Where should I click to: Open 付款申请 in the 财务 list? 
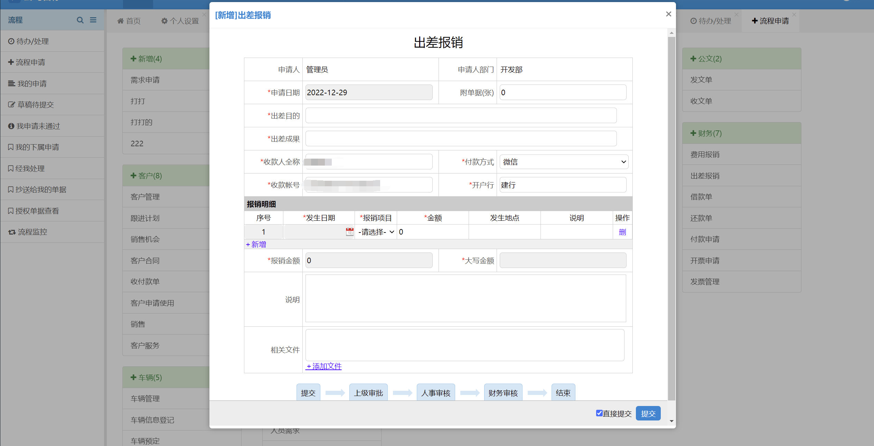coord(742,239)
